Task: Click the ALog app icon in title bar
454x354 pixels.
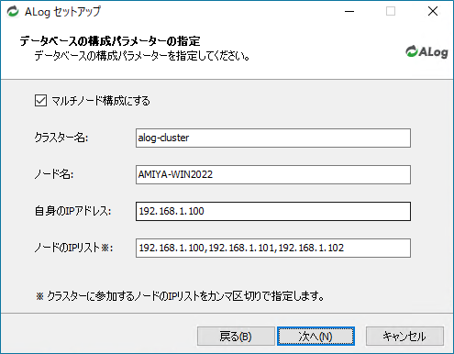Action: pyautogui.click(x=13, y=12)
